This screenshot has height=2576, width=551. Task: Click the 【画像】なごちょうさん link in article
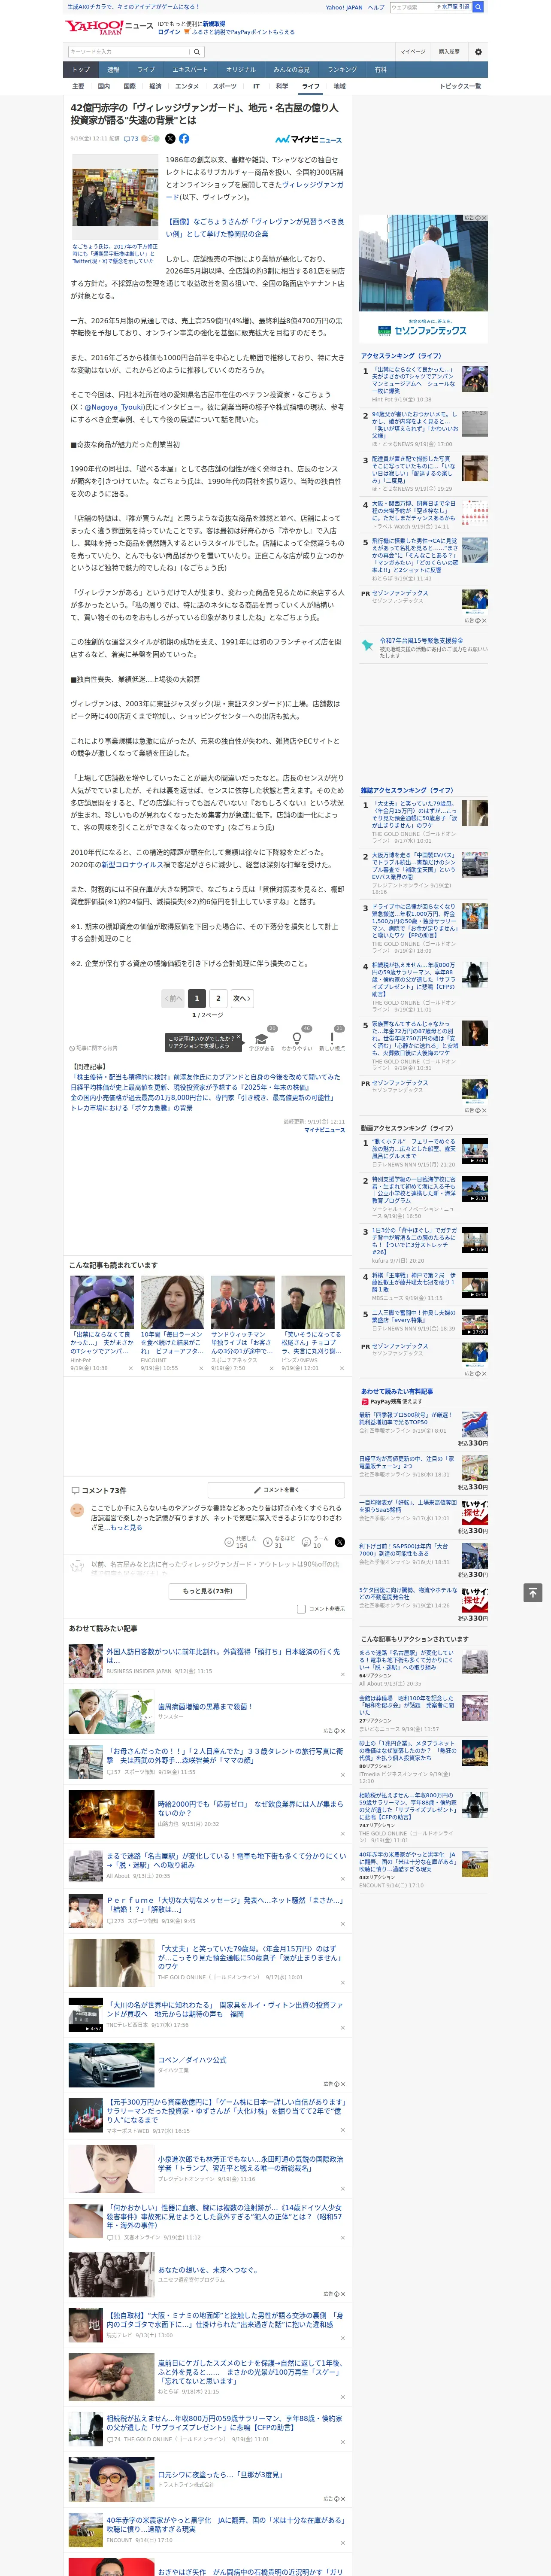[x=255, y=227]
